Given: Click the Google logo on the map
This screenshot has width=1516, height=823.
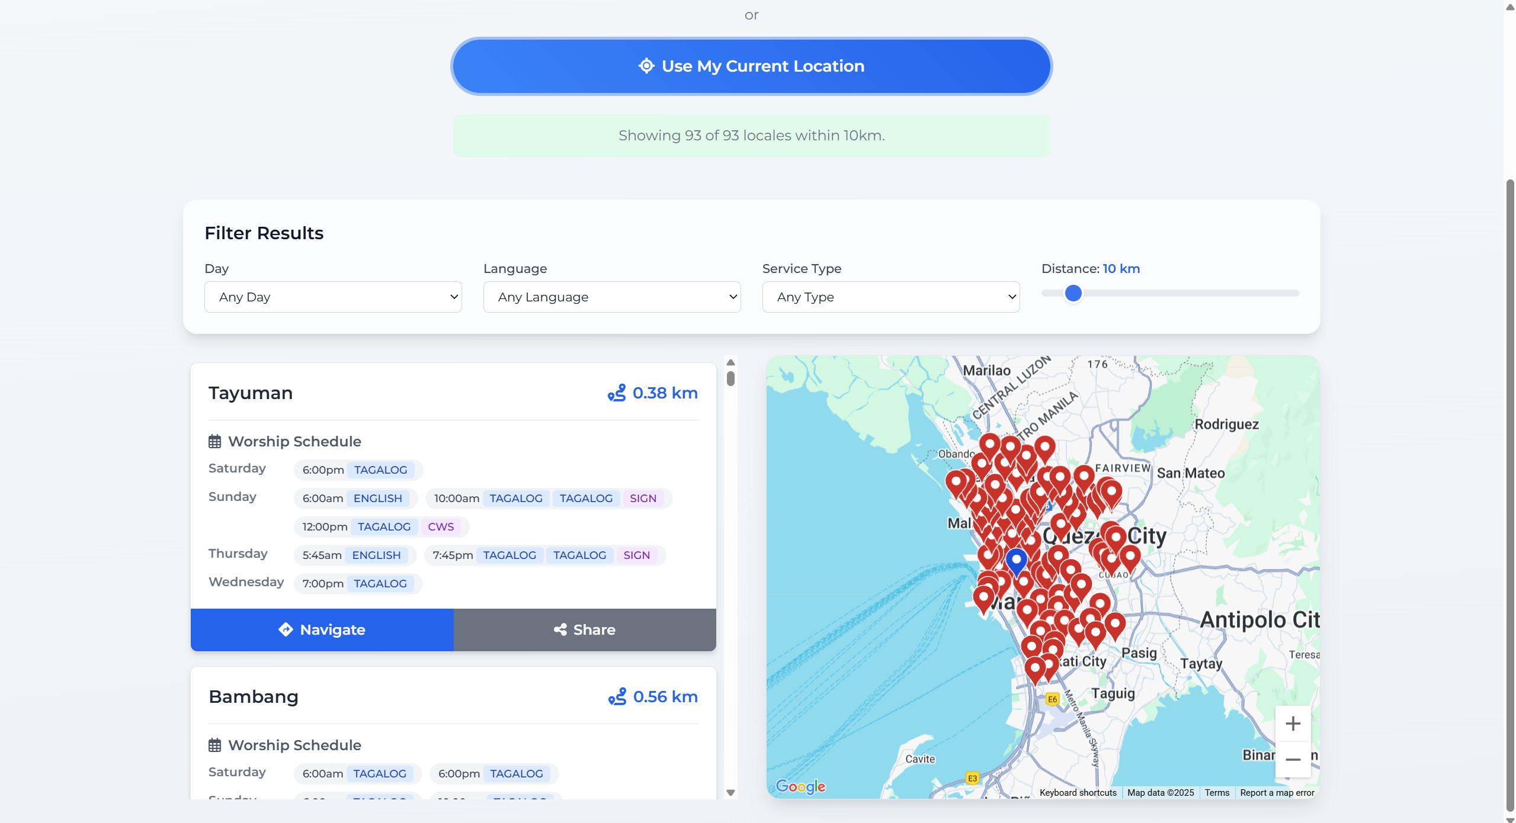Looking at the screenshot, I should pyautogui.click(x=800, y=786).
